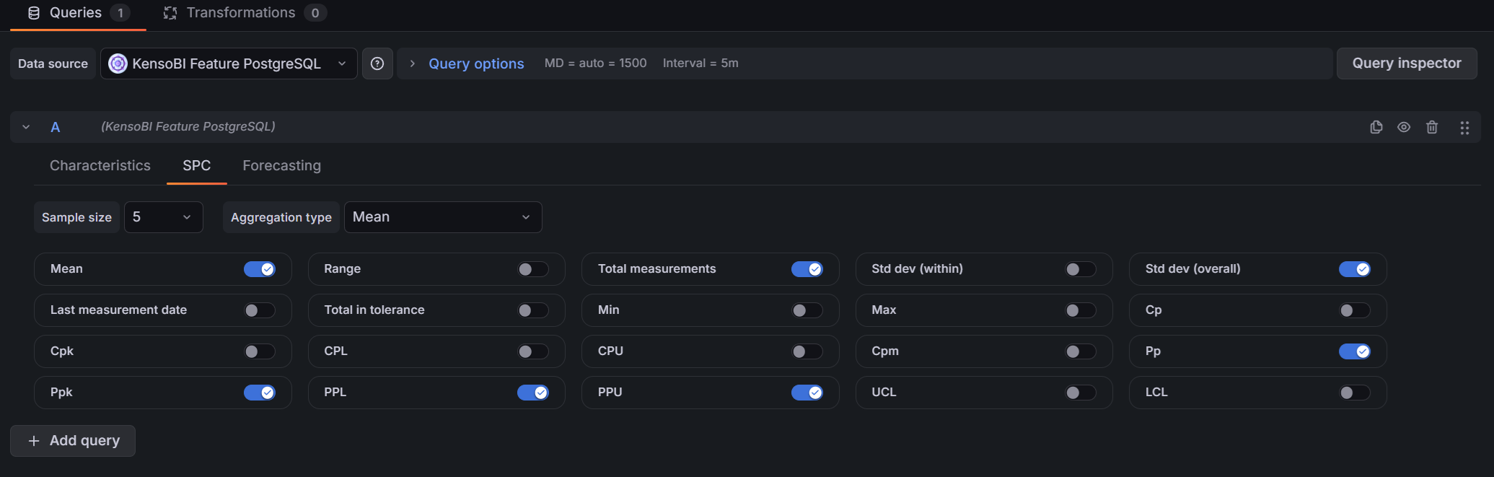Click the plus icon on Add query
This screenshot has height=477, width=1494.
click(x=34, y=441)
